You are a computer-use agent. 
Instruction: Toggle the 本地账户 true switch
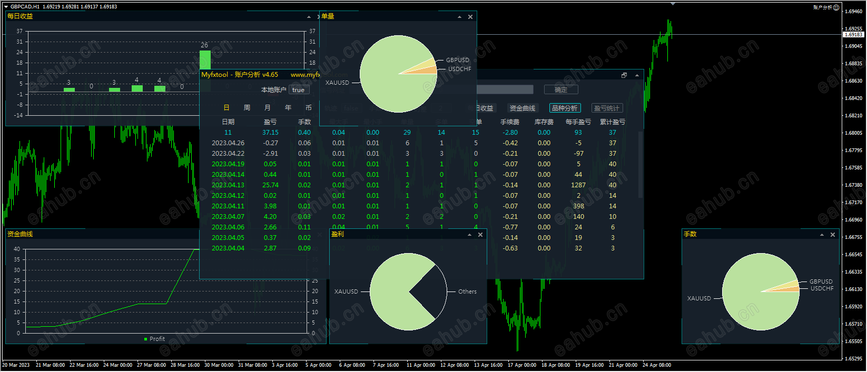pos(298,90)
